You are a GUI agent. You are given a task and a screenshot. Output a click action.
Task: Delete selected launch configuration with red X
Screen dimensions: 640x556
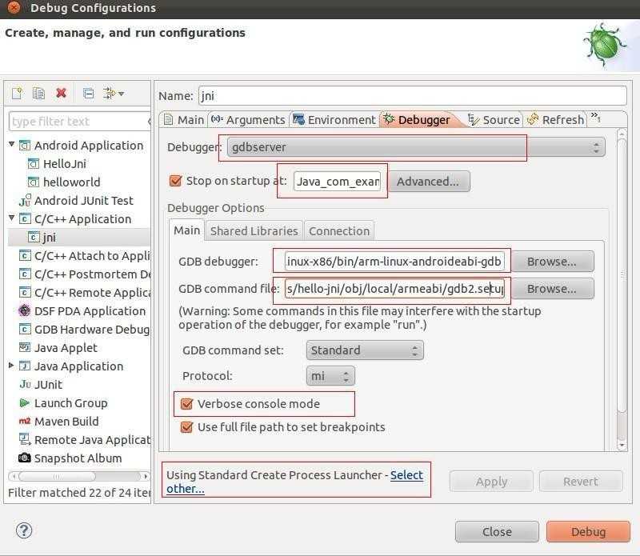point(61,94)
